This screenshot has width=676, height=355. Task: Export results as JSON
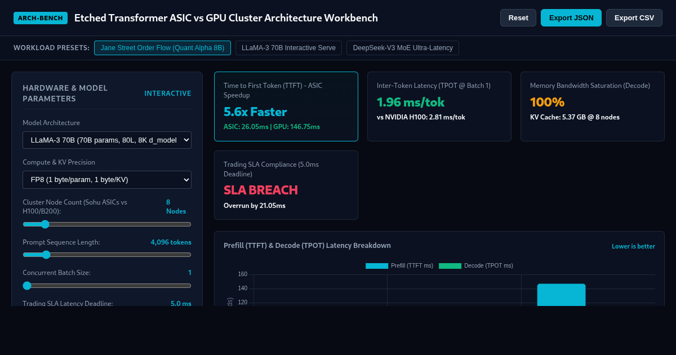(x=571, y=17)
